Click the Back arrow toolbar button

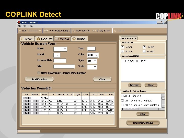click(x=23, y=31)
